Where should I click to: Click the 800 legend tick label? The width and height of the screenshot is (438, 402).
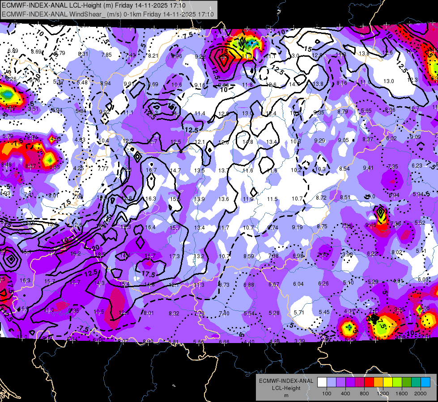pos(364,394)
